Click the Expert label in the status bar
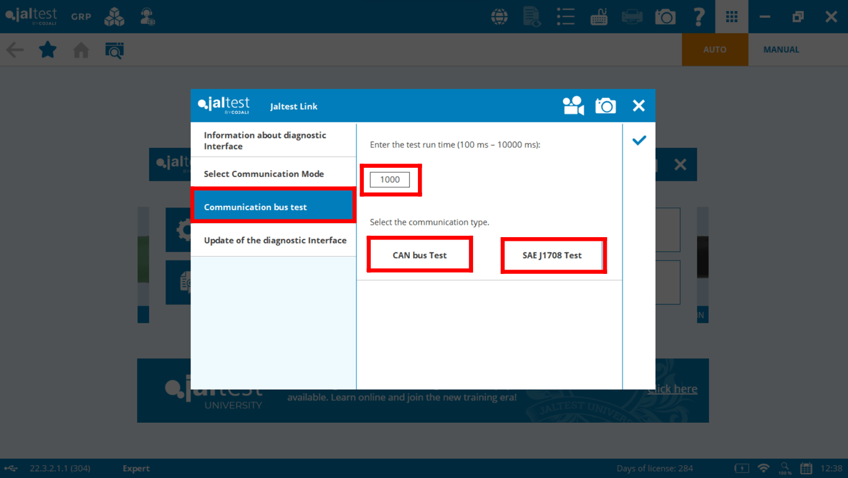Screen dimensions: 848x478 tap(136, 468)
